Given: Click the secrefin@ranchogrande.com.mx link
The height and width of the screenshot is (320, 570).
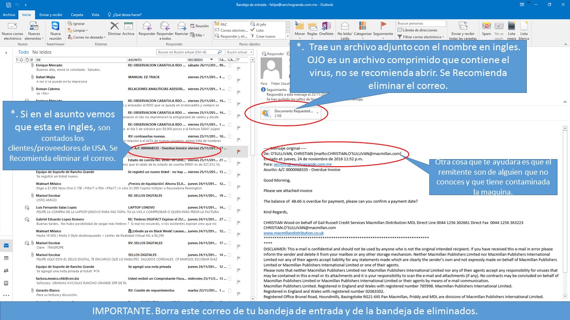Looking at the screenshot, I should (303, 164).
